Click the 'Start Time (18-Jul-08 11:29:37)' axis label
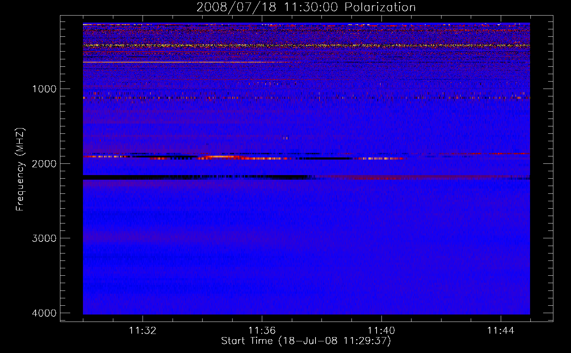This screenshot has height=353, width=571. tap(306, 341)
